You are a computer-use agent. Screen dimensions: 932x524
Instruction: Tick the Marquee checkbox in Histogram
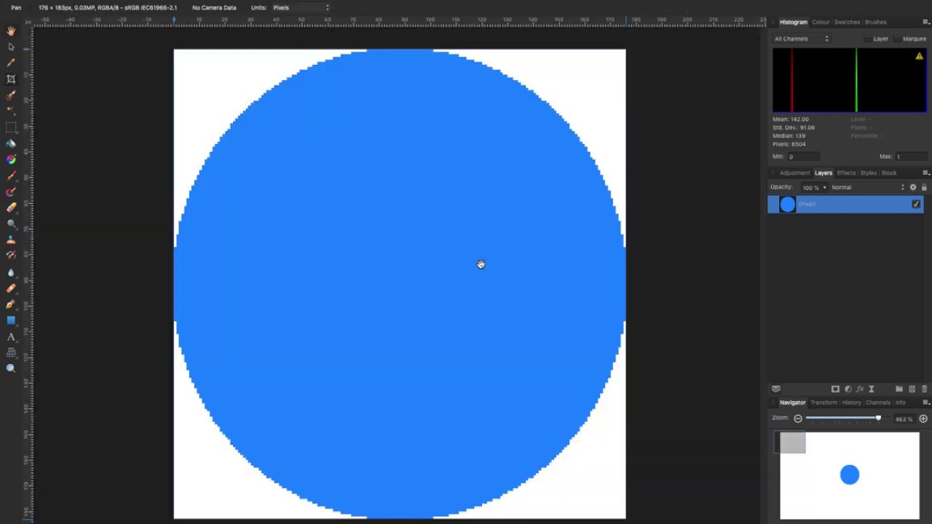(896, 39)
